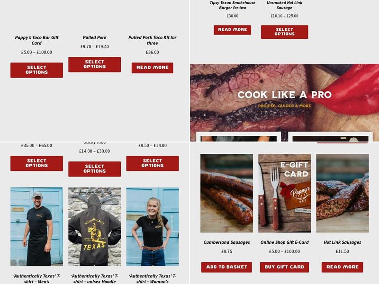Add Cumberland Sausages to basket
Viewport: 379px width, 284px height.
(226, 267)
